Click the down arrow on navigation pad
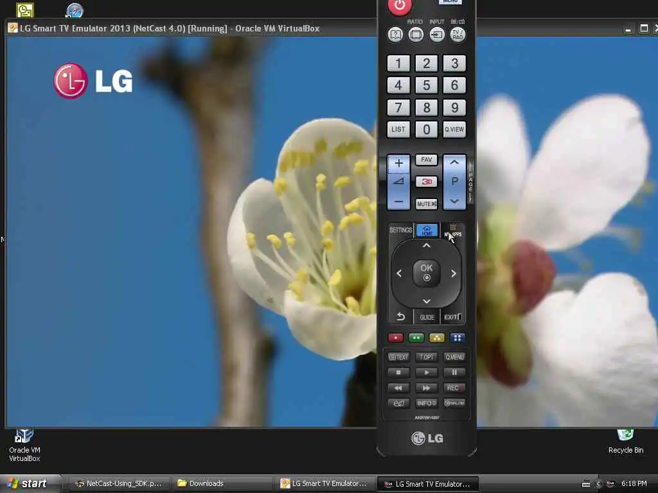 click(427, 301)
